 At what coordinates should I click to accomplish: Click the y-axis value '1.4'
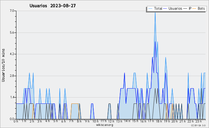(12, 97)
